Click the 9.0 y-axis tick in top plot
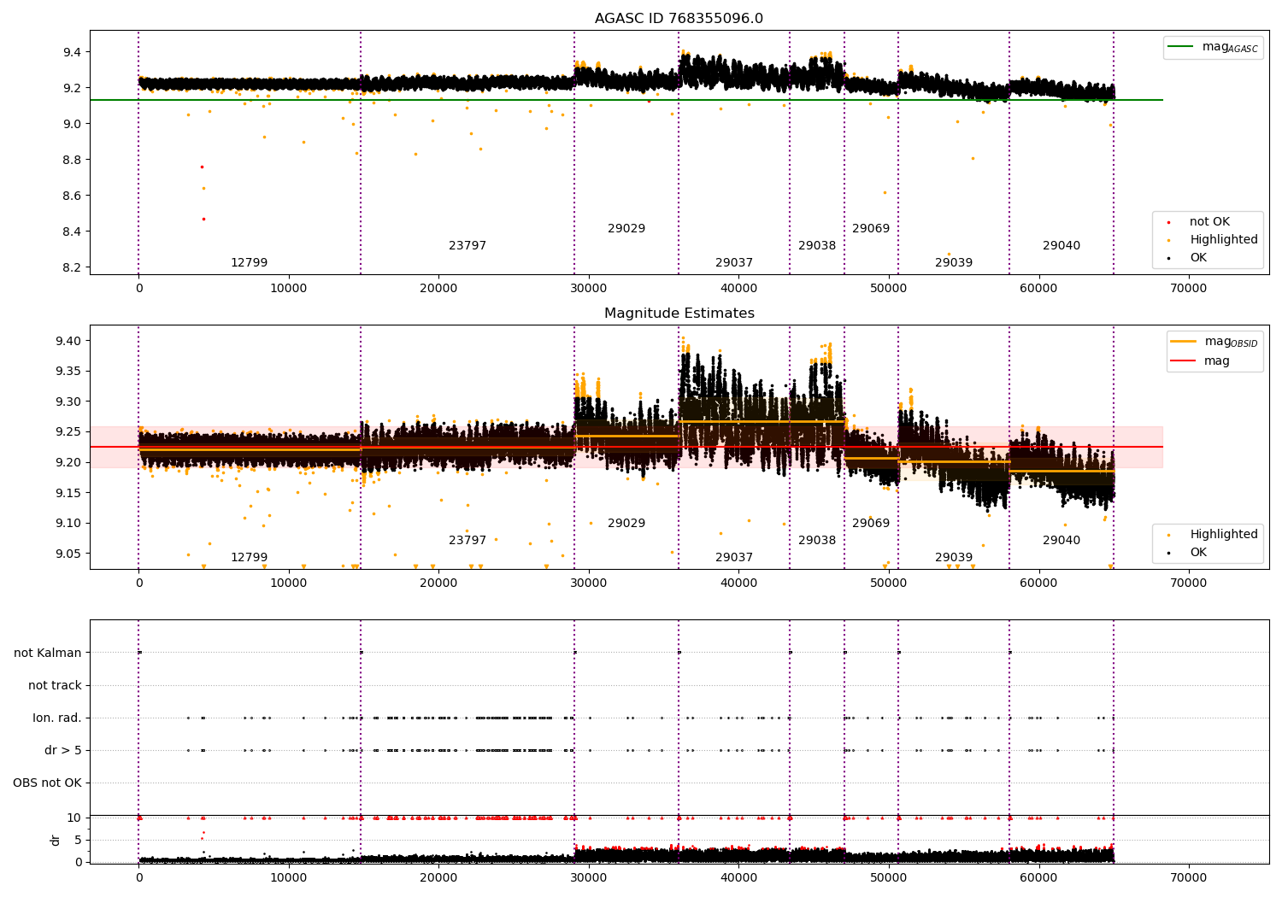1282x897 pixels. coord(72,124)
